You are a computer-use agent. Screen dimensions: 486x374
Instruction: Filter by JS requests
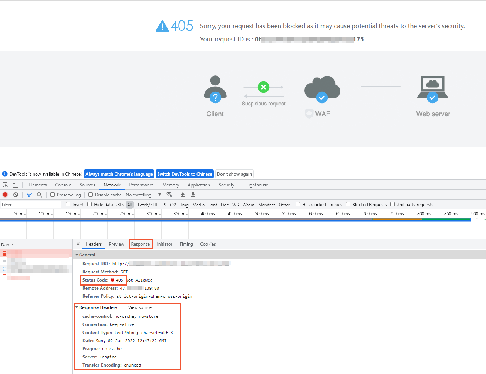[164, 205]
